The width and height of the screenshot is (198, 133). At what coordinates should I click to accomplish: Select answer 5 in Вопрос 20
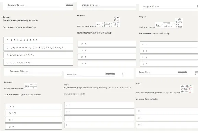coord(33,106)
